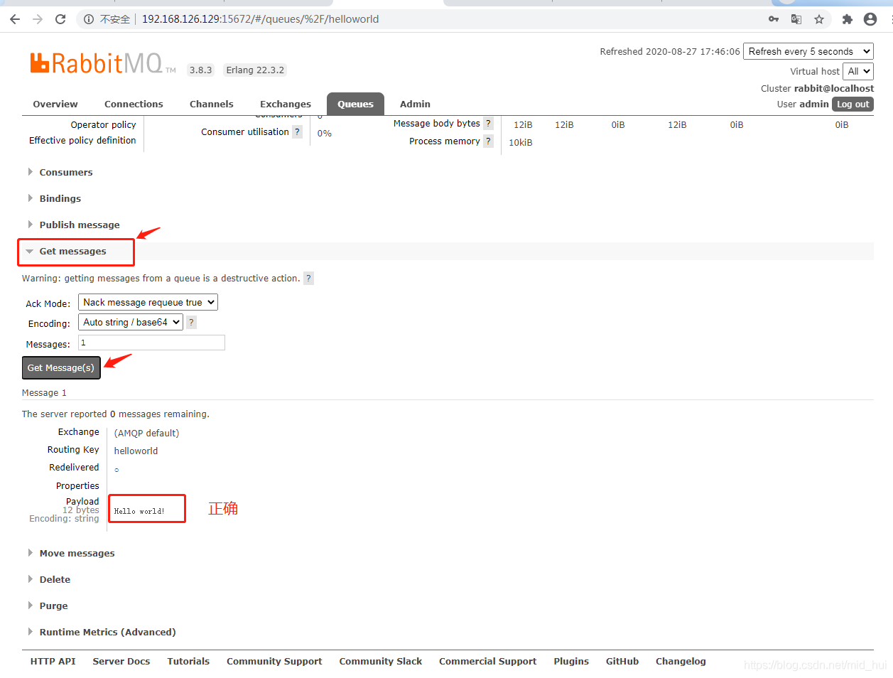Open help for Message body bytes
The image size is (893, 678).
[488, 123]
